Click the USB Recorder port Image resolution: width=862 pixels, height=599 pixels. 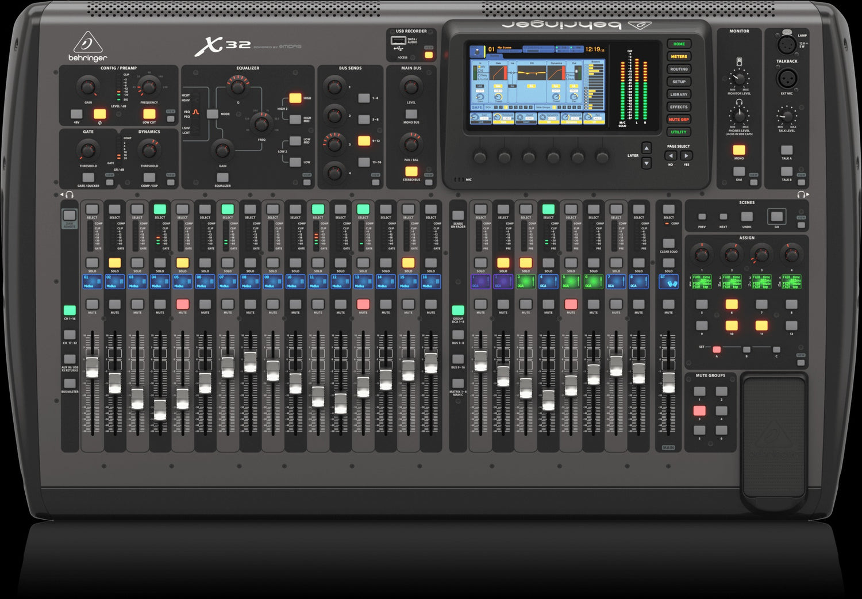tap(398, 41)
